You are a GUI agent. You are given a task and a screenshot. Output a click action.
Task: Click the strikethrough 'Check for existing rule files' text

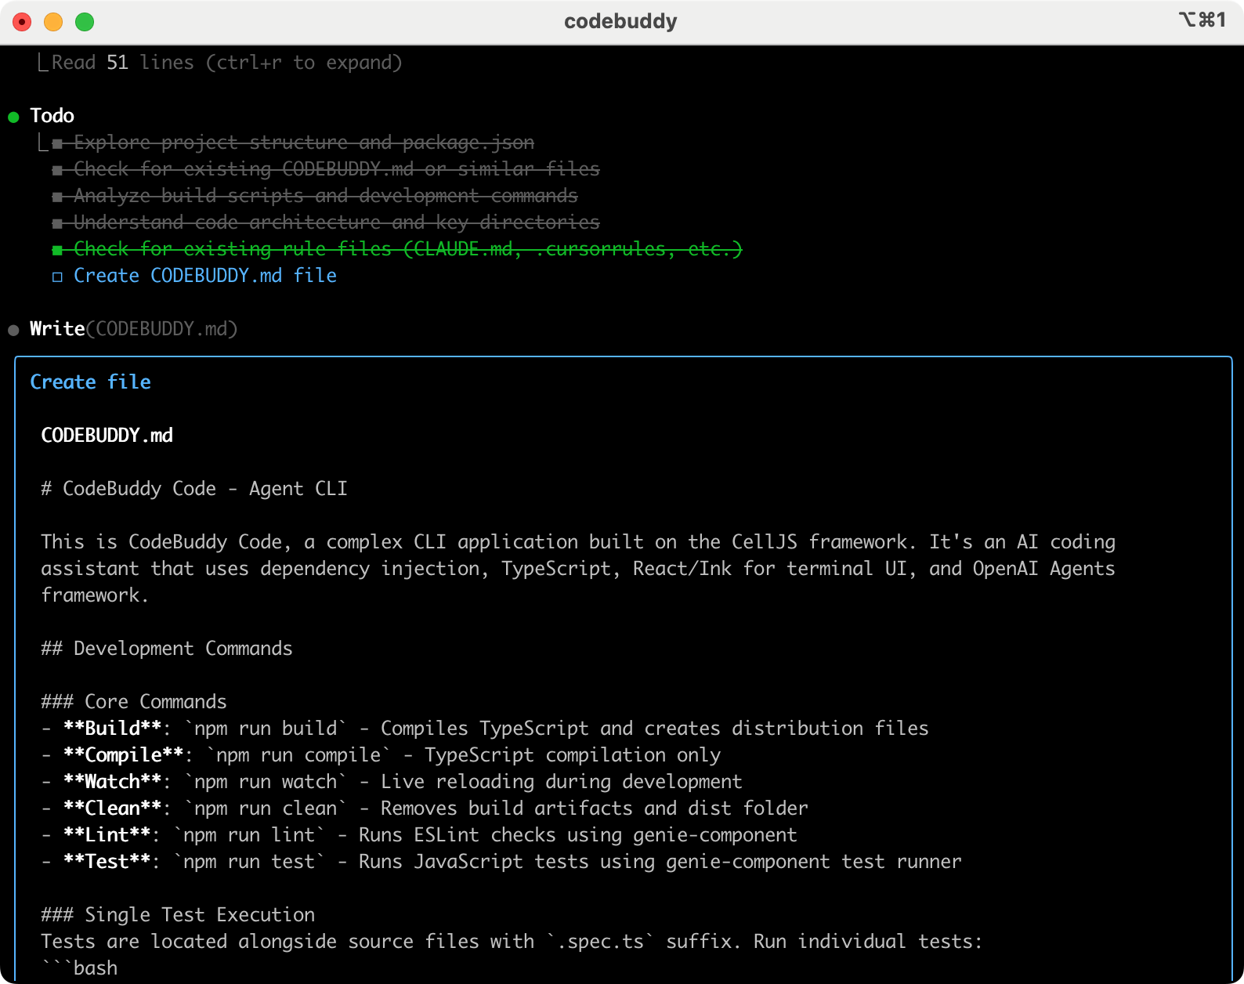coord(407,249)
